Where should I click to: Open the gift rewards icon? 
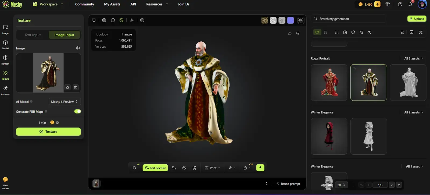click(x=388, y=4)
